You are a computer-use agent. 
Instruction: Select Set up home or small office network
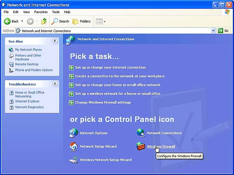[x=118, y=85]
